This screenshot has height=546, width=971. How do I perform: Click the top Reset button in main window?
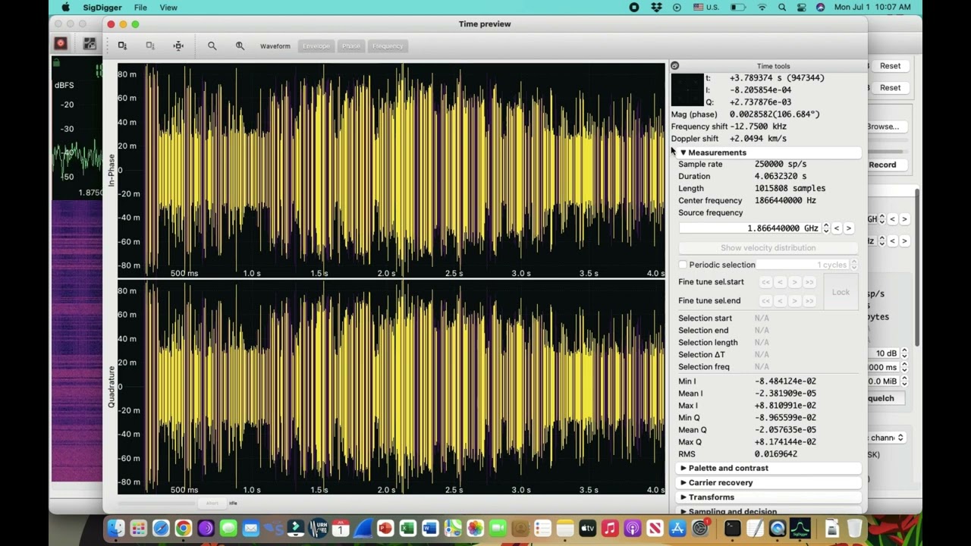pyautogui.click(x=890, y=66)
